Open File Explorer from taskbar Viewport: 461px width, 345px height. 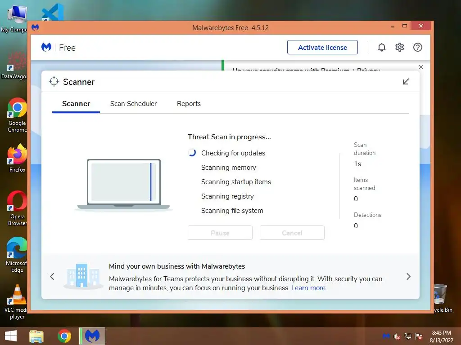coord(36,336)
